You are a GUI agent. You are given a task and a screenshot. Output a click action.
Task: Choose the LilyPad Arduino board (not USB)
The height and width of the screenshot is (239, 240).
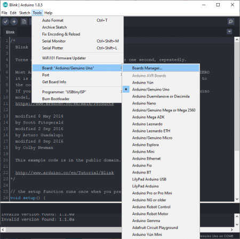click(x=161, y=186)
